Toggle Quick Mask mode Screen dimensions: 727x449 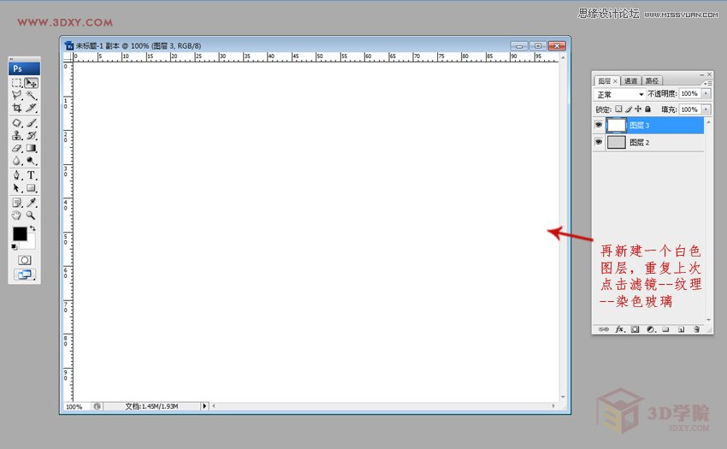pyautogui.click(x=25, y=260)
